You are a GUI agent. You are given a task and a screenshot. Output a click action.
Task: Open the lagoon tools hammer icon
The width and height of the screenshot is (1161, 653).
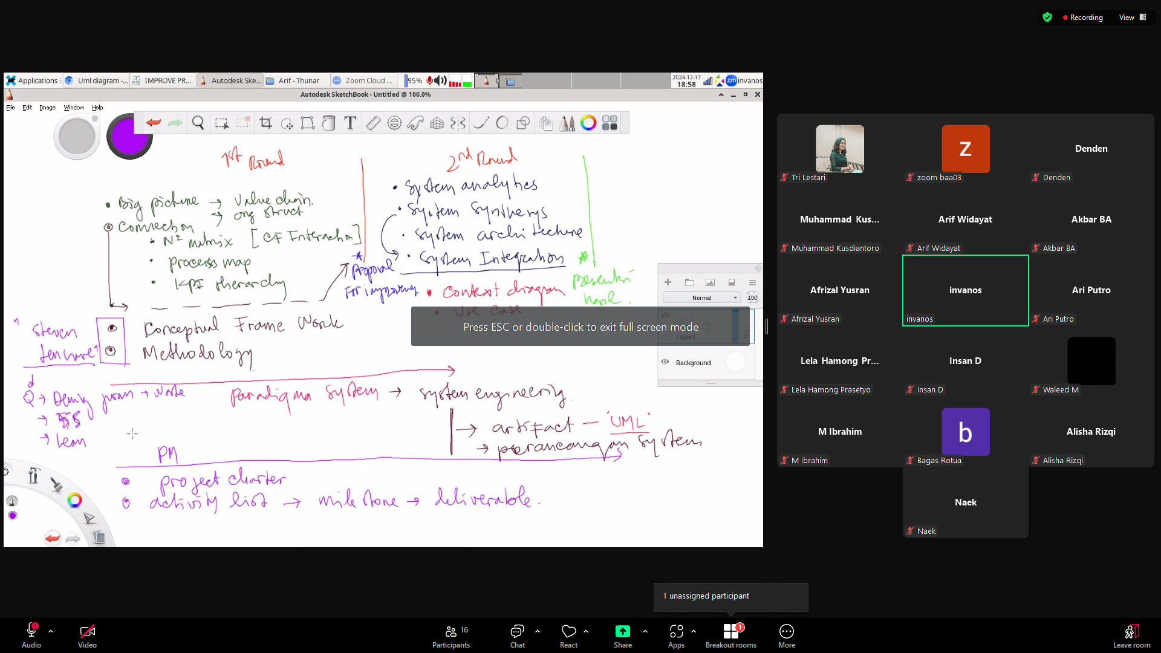click(33, 476)
